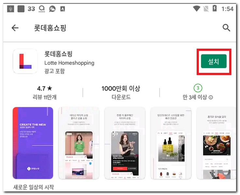Tap the info icon beside 만 3세 이상
The height and width of the screenshot is (195, 240).
click(x=211, y=97)
